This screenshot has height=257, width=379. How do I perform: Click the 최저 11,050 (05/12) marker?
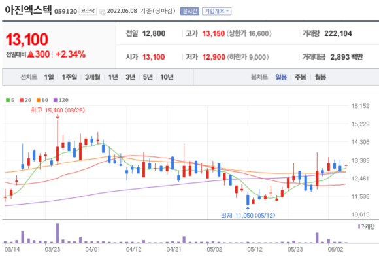pyautogui.click(x=248, y=215)
